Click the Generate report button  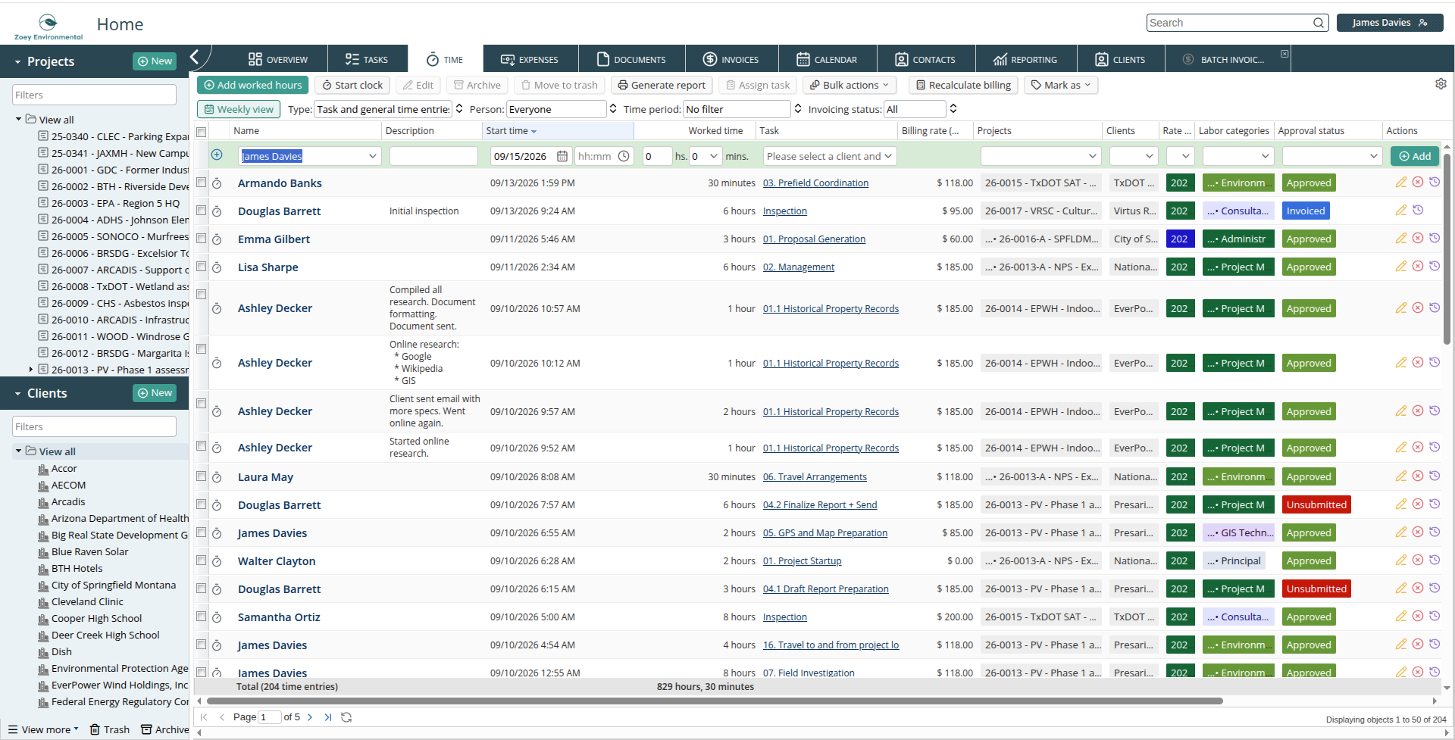[662, 85]
